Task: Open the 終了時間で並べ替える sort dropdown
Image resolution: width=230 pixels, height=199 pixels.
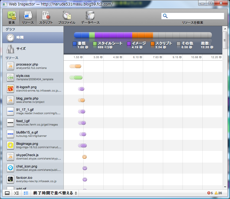Action: pos(55,193)
